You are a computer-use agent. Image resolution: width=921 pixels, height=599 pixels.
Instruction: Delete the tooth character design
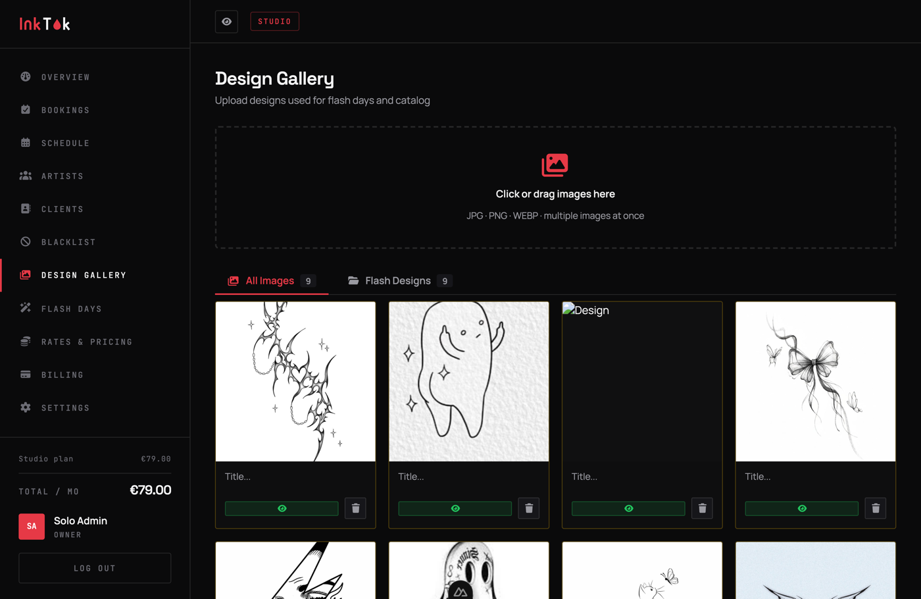pyautogui.click(x=529, y=508)
